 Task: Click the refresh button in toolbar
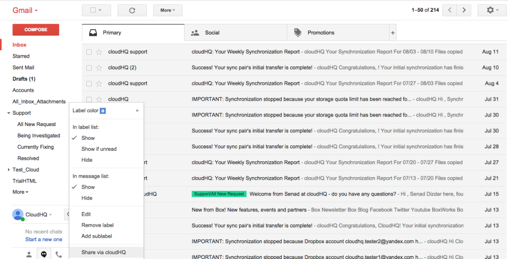132,10
